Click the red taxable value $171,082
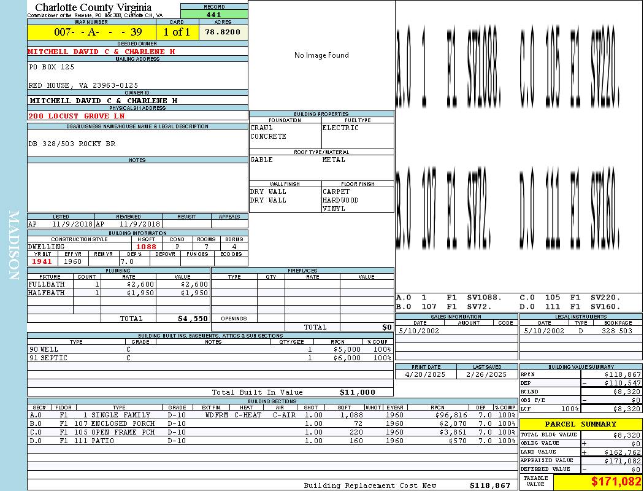 pos(616,481)
